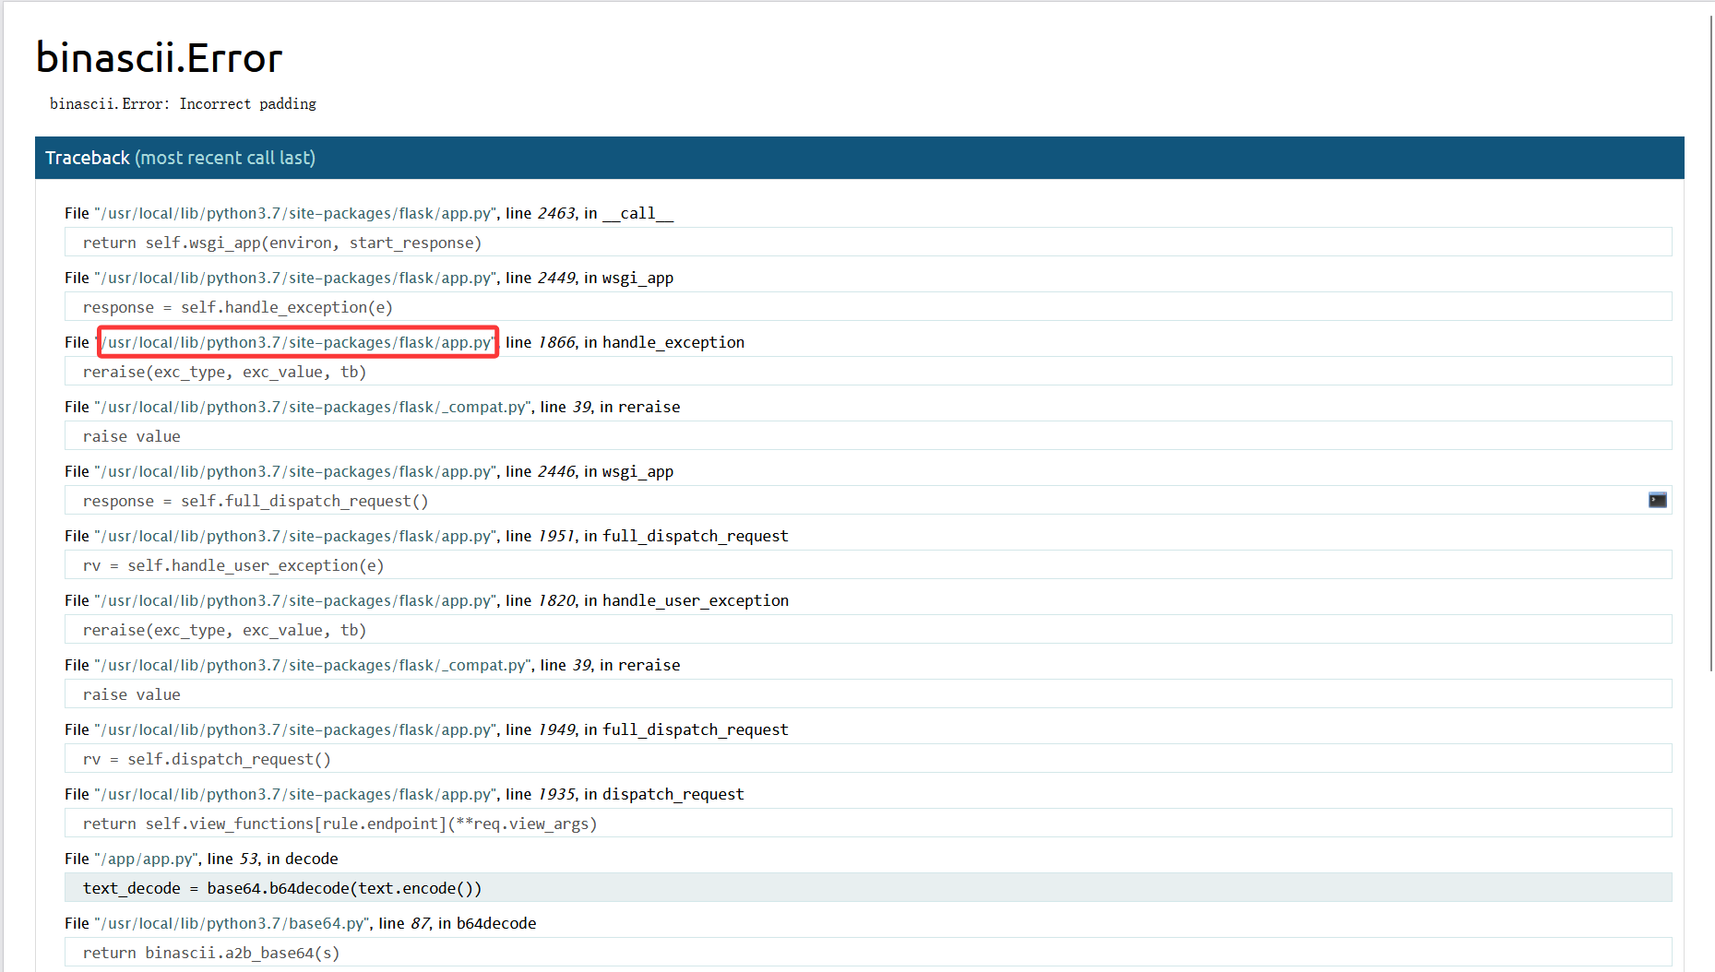The width and height of the screenshot is (1715, 972).
Task: Expand the 'response = self.handle_exception(e)' code line
Action: (237, 307)
